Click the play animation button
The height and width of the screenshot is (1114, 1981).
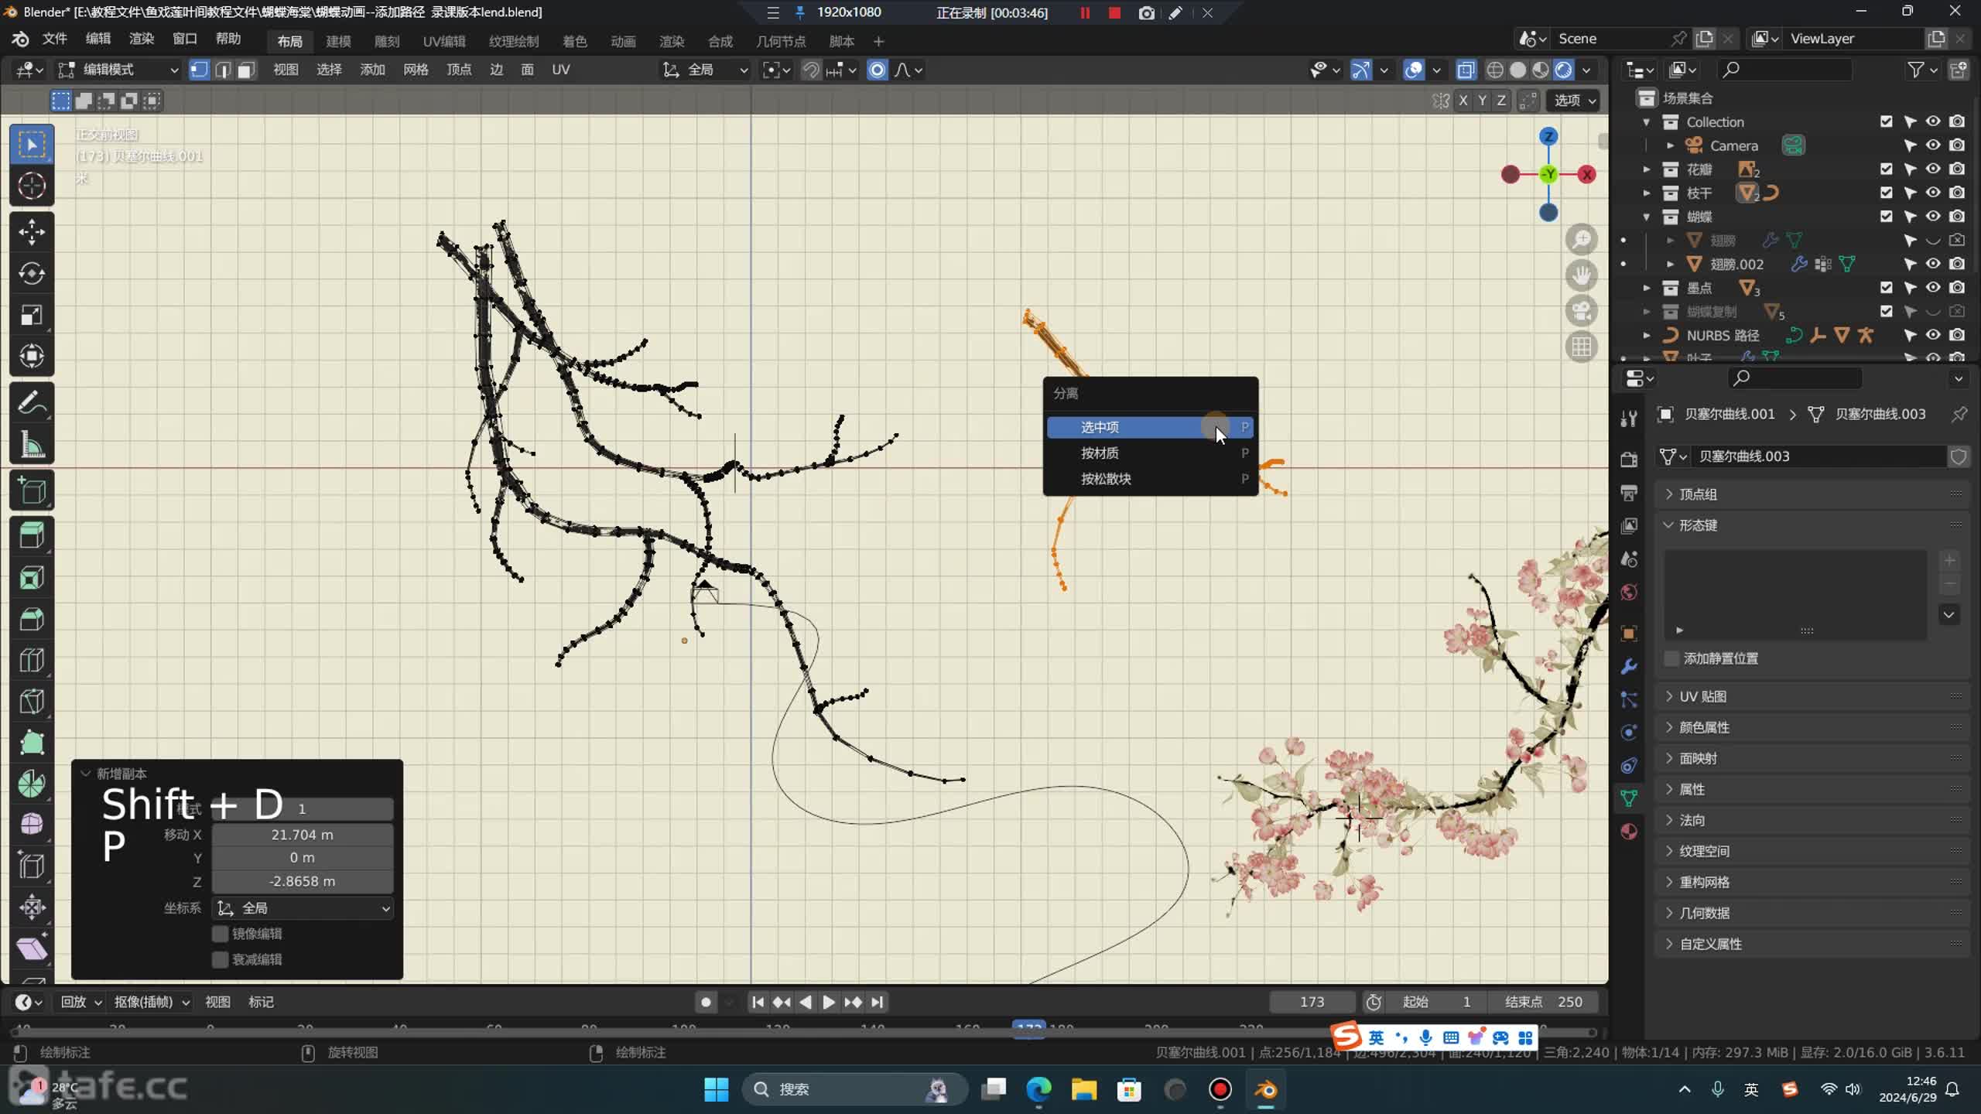click(x=829, y=1002)
